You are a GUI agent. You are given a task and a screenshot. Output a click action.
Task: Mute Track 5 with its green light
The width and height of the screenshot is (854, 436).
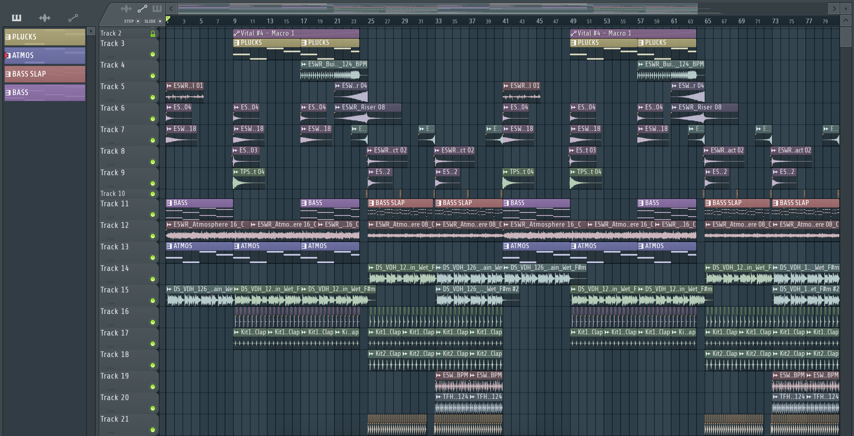point(153,97)
